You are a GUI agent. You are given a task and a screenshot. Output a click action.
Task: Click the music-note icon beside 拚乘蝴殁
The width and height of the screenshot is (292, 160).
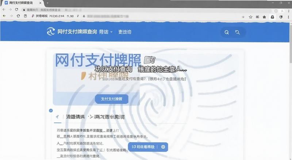click(33, 16)
